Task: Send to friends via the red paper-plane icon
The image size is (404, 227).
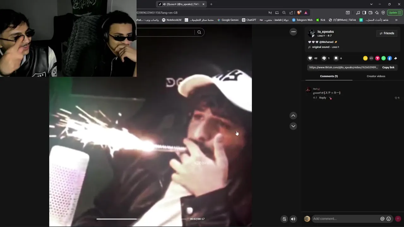Action: point(377,58)
